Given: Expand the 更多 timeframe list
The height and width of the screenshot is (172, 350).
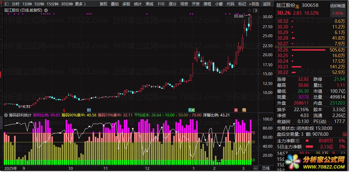Looking at the screenshot, I should [80, 4].
